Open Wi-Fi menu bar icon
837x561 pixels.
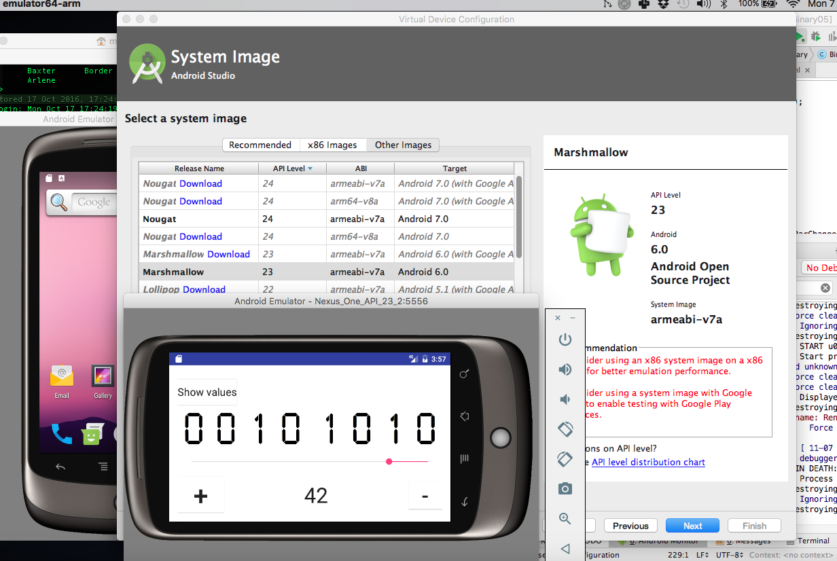[x=792, y=4]
